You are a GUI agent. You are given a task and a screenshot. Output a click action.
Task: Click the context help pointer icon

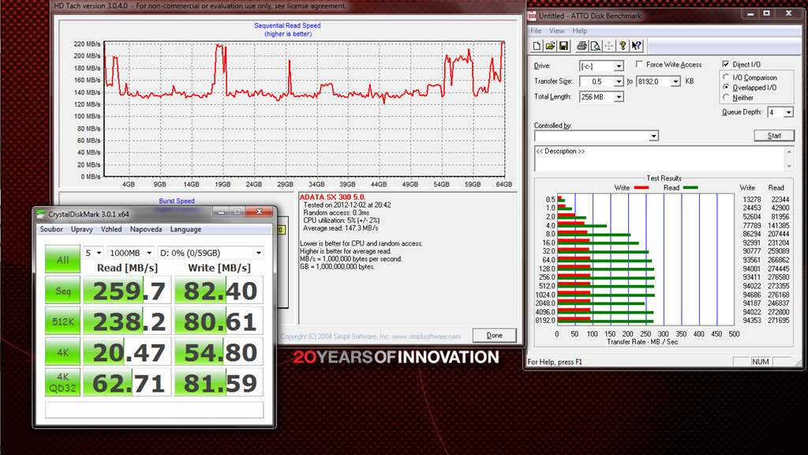click(637, 46)
